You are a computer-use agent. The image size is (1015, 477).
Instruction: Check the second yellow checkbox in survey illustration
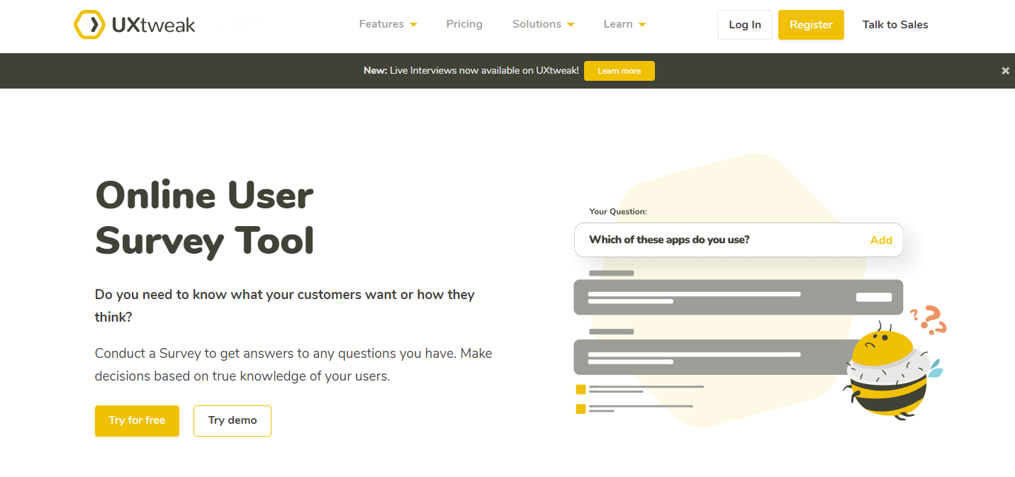point(581,408)
